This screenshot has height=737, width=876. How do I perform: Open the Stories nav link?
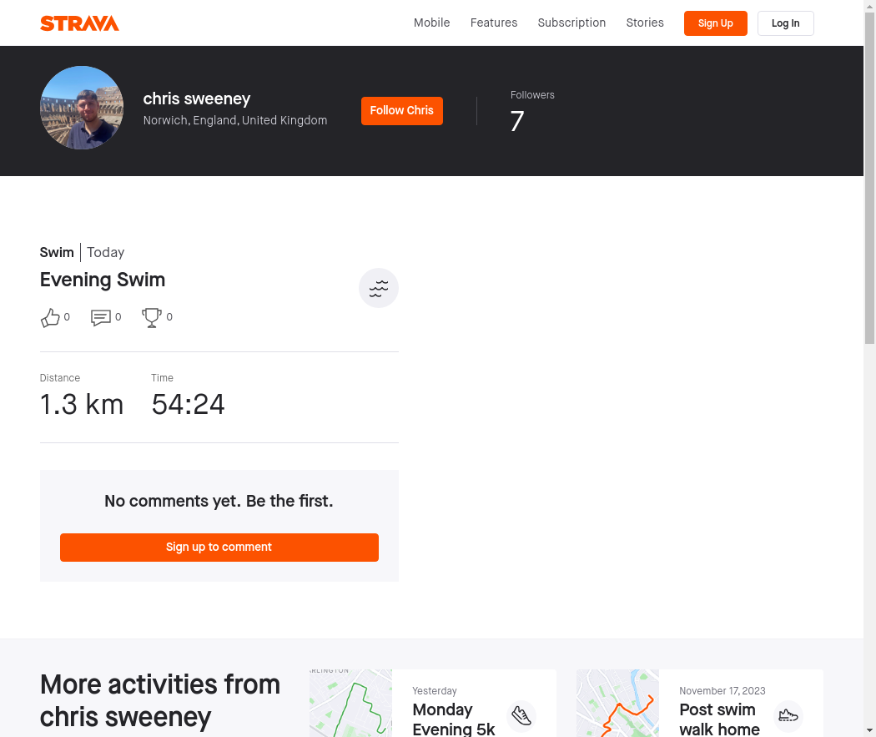coord(645,23)
